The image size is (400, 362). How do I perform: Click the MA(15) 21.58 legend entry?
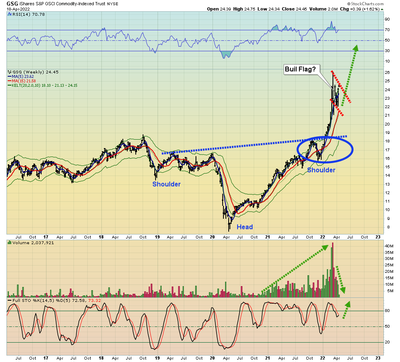point(24,81)
